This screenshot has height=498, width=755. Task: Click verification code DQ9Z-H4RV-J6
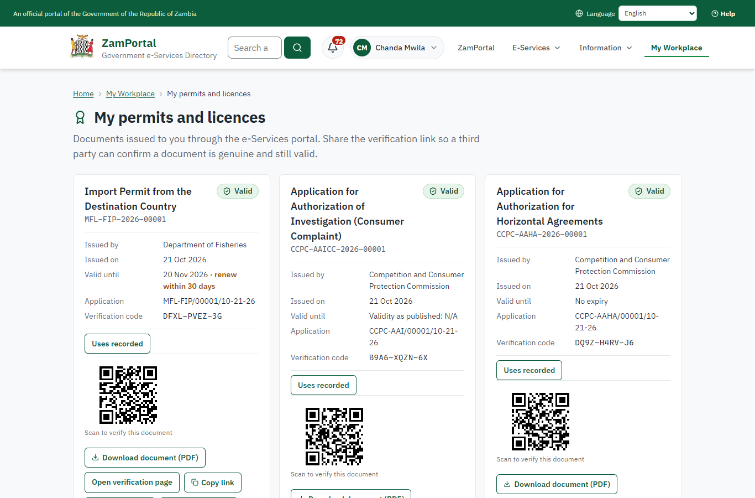(604, 343)
